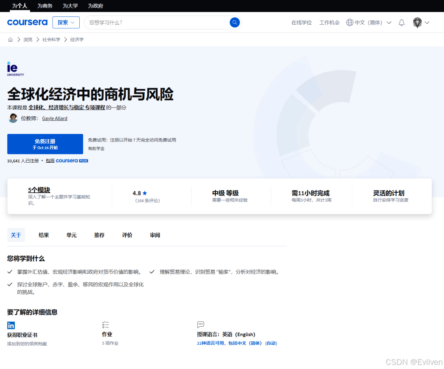Click the 社会科学 breadcrumb

[x=51, y=39]
